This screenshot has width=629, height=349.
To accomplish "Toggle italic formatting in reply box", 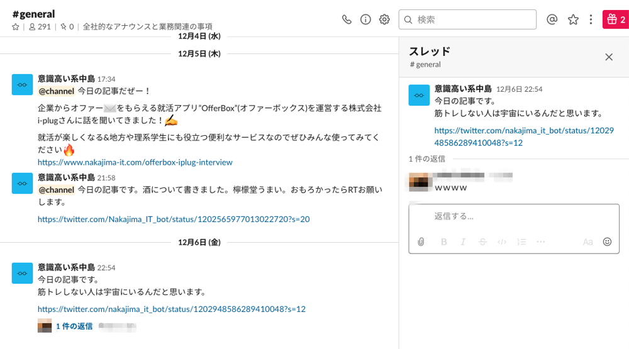I will (x=463, y=241).
